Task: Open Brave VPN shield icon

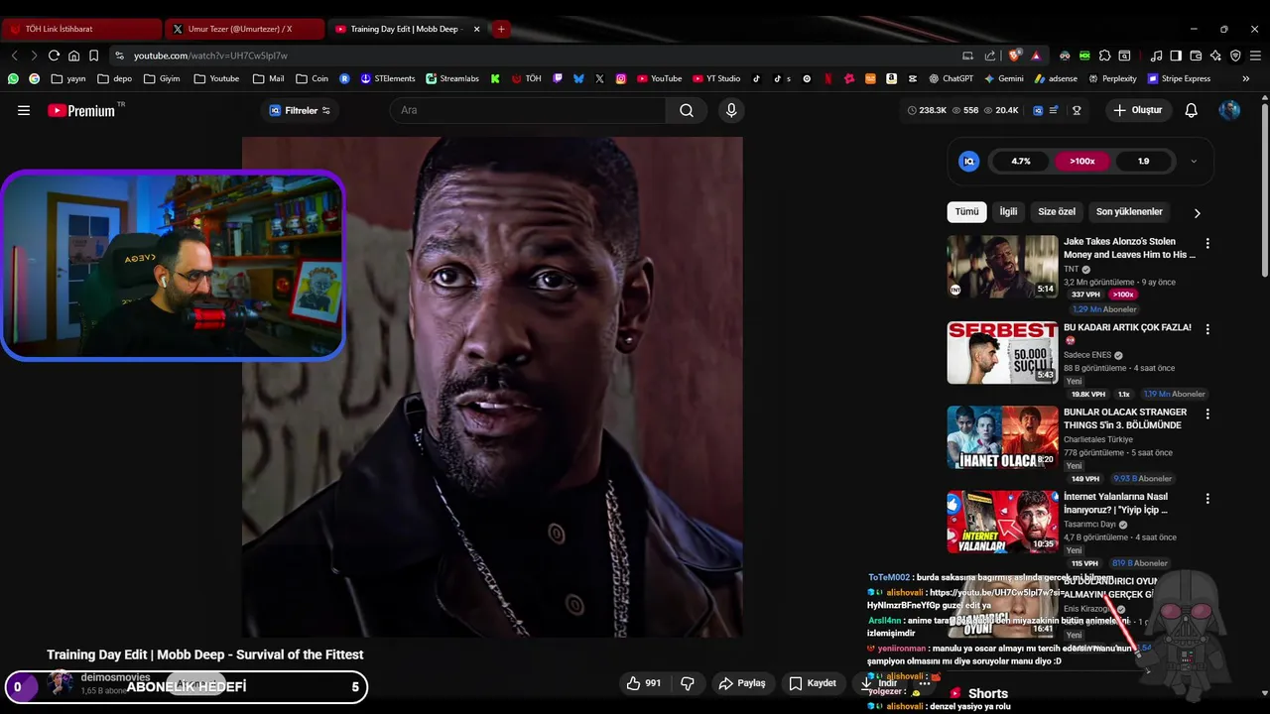Action: tap(1235, 56)
